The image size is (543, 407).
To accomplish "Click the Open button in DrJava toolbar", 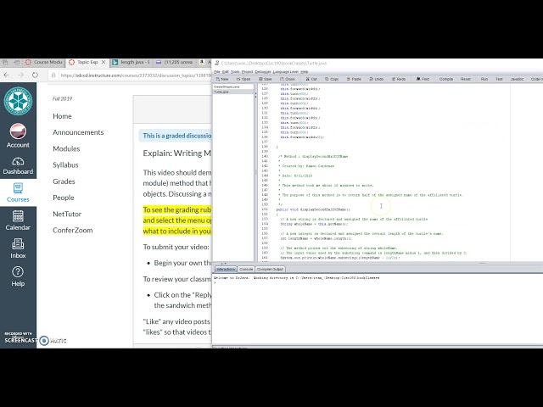I will 244,79.
